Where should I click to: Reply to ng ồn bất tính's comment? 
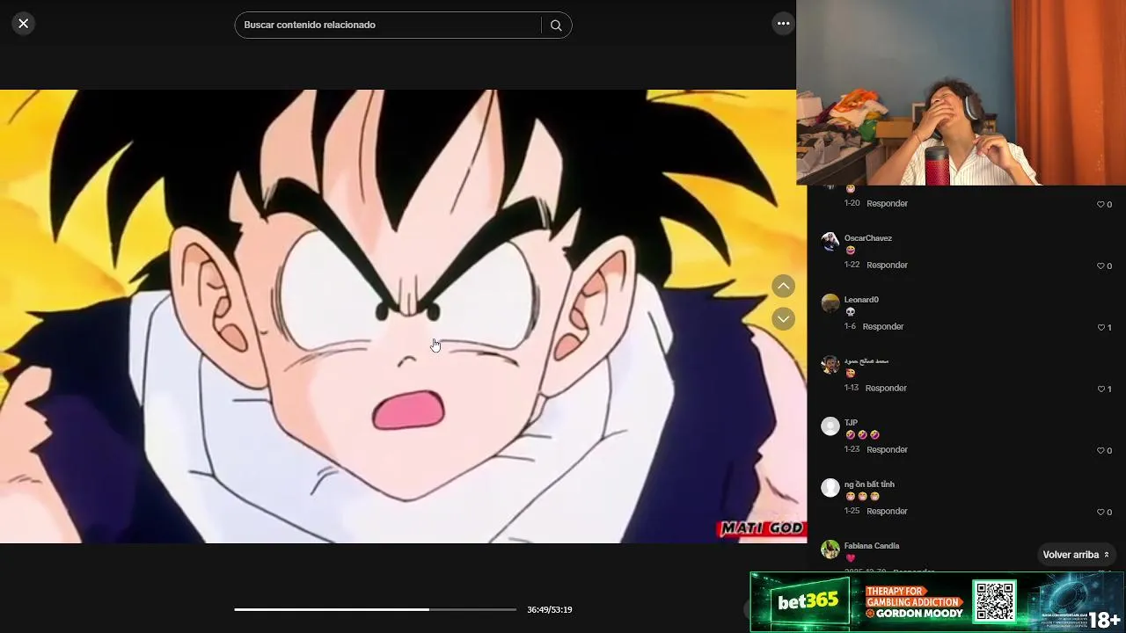(887, 511)
